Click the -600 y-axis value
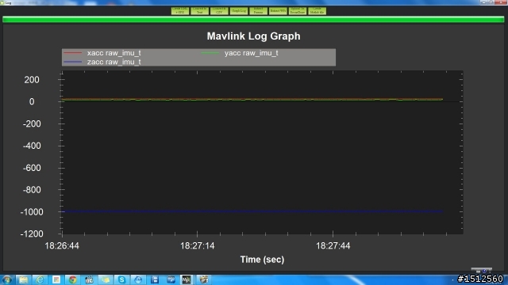This screenshot has width=508, height=285. tap(32, 168)
